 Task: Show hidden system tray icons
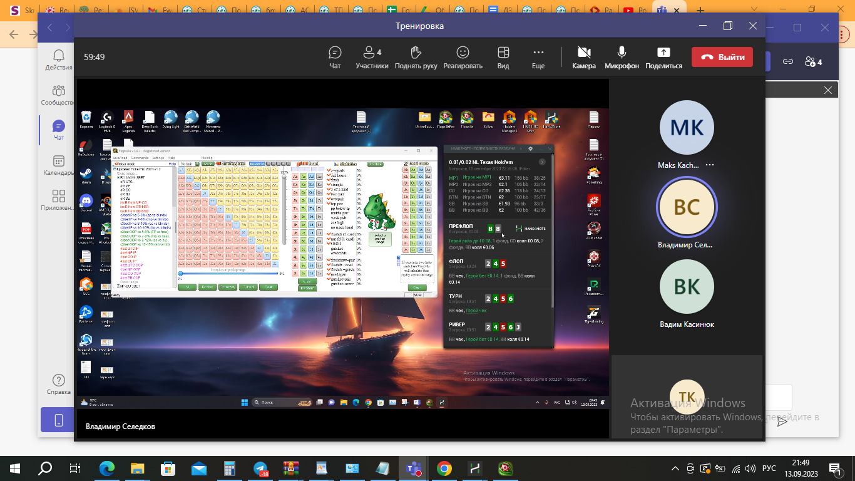[x=675, y=468]
